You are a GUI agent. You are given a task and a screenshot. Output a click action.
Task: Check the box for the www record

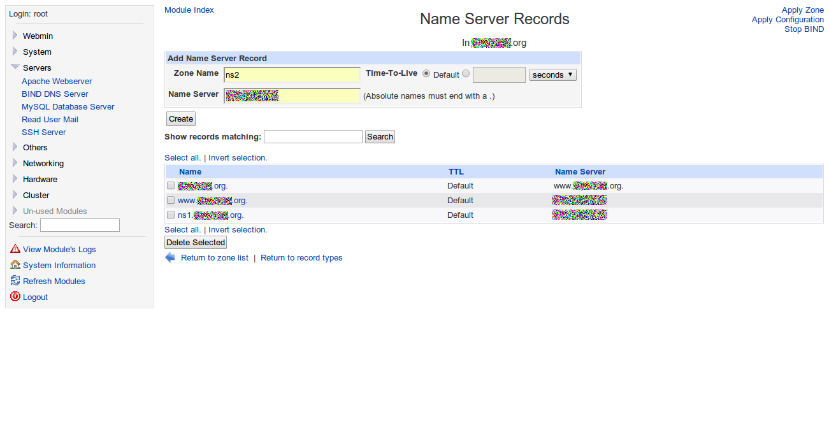coord(171,200)
